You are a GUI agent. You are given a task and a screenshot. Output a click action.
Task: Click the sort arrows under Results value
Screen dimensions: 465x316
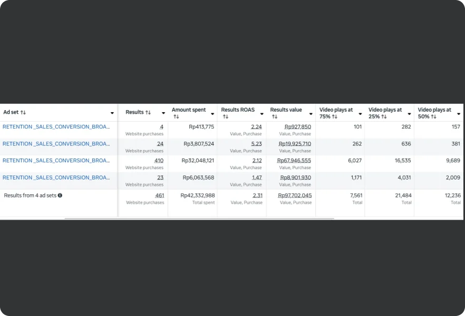(274, 116)
